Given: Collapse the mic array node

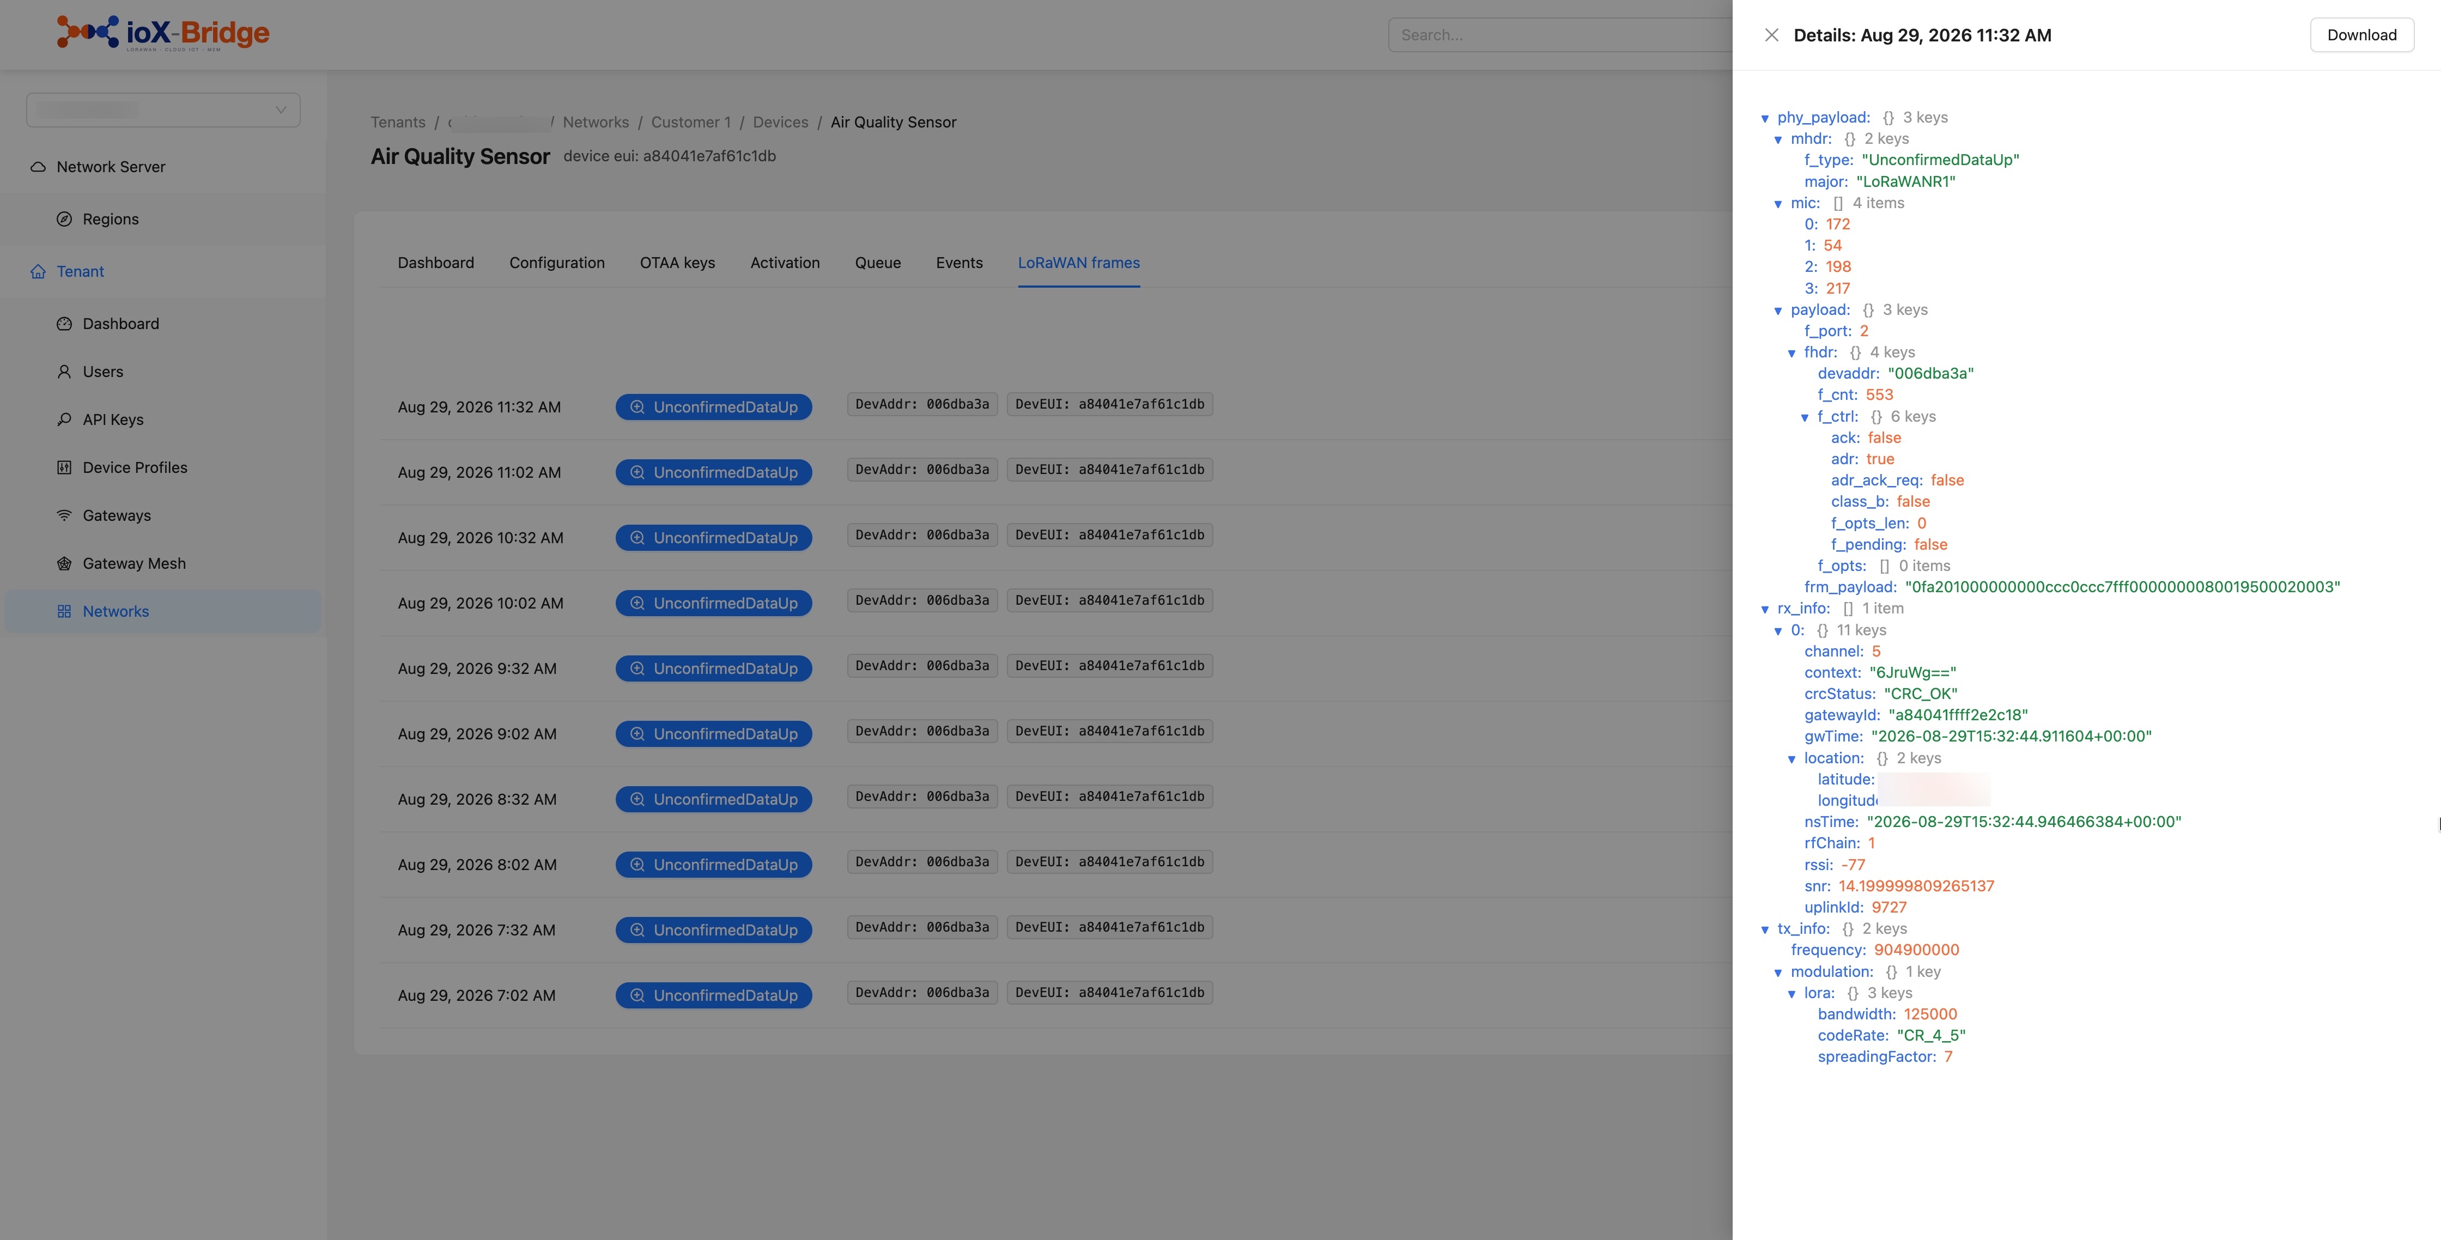Looking at the screenshot, I should [1778, 204].
